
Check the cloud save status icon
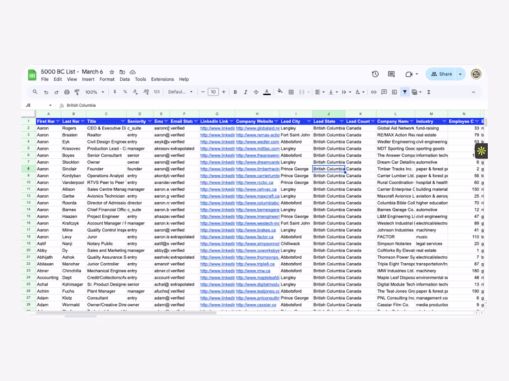pyautogui.click(x=132, y=72)
